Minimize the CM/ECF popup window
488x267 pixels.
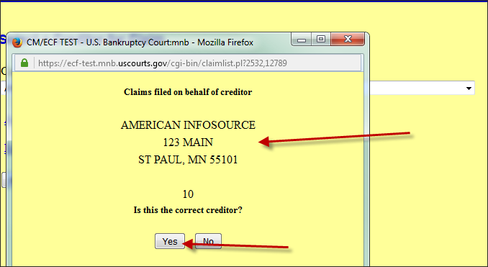302,40
